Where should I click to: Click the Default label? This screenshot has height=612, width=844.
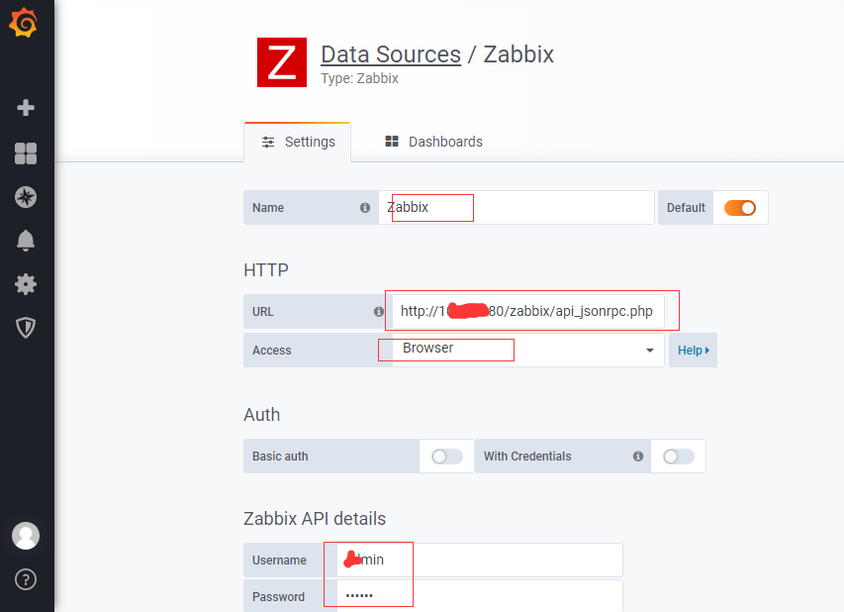(x=686, y=208)
